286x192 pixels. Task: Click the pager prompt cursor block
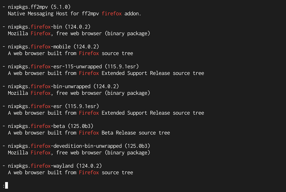point(6,185)
